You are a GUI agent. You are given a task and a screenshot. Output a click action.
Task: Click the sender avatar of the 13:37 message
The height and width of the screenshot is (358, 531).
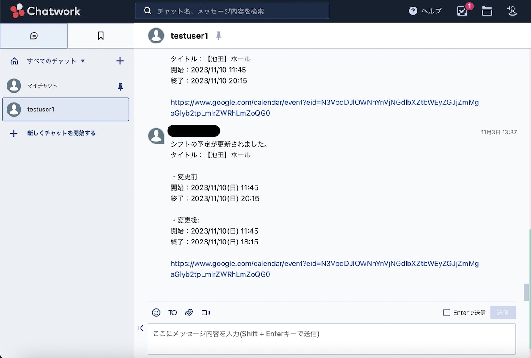click(x=156, y=136)
